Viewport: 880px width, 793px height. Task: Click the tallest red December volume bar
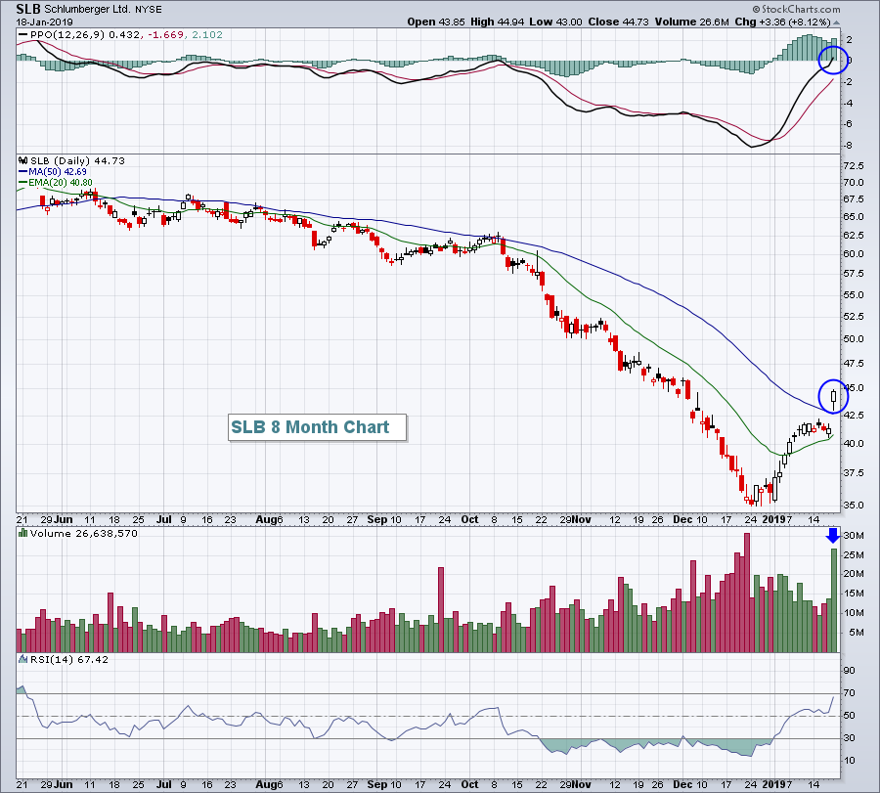746,593
